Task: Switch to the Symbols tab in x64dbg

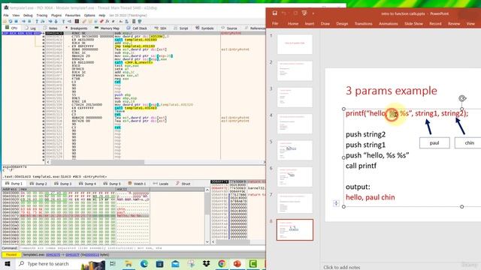Action: click(x=204, y=28)
